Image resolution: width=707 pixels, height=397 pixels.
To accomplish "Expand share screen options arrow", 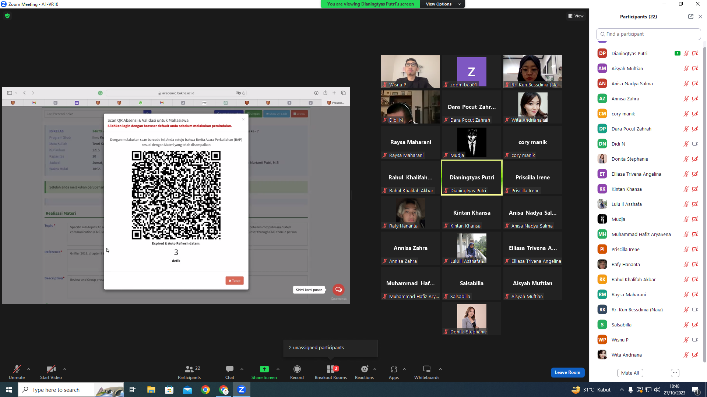I will pos(278,369).
